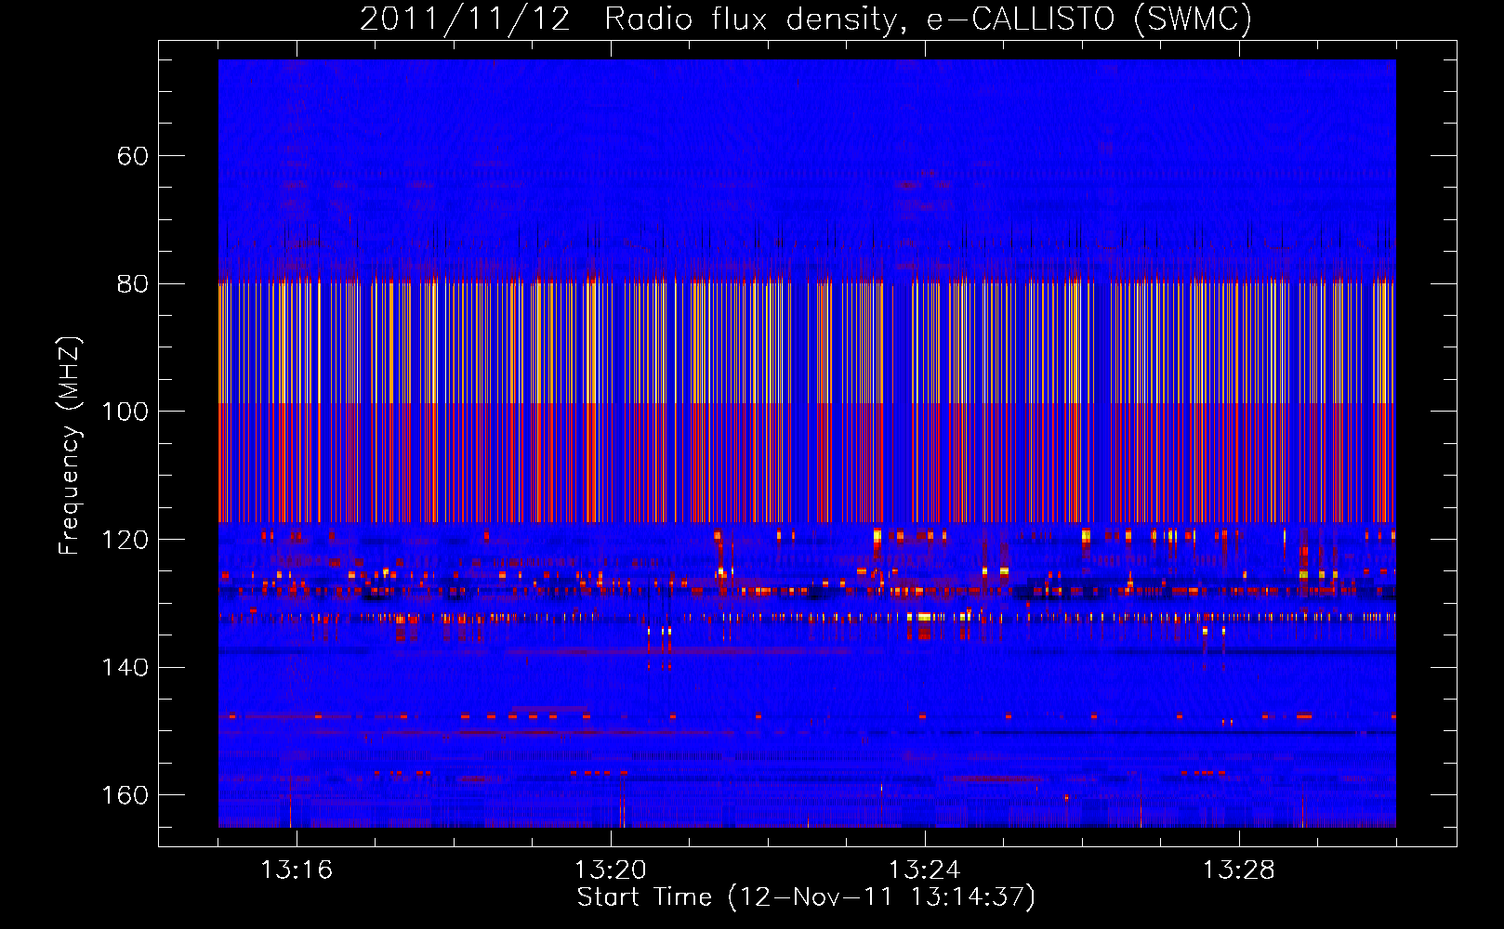The height and width of the screenshot is (929, 1504).
Task: Click the '13:28' time tick label
Action: pos(1239,870)
